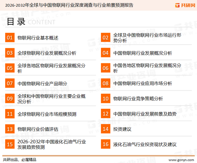Select chapter 2026-2032年中国液化石油气行业发展趋势预测
The width and height of the screenshot is (197, 163).
(x=52, y=144)
